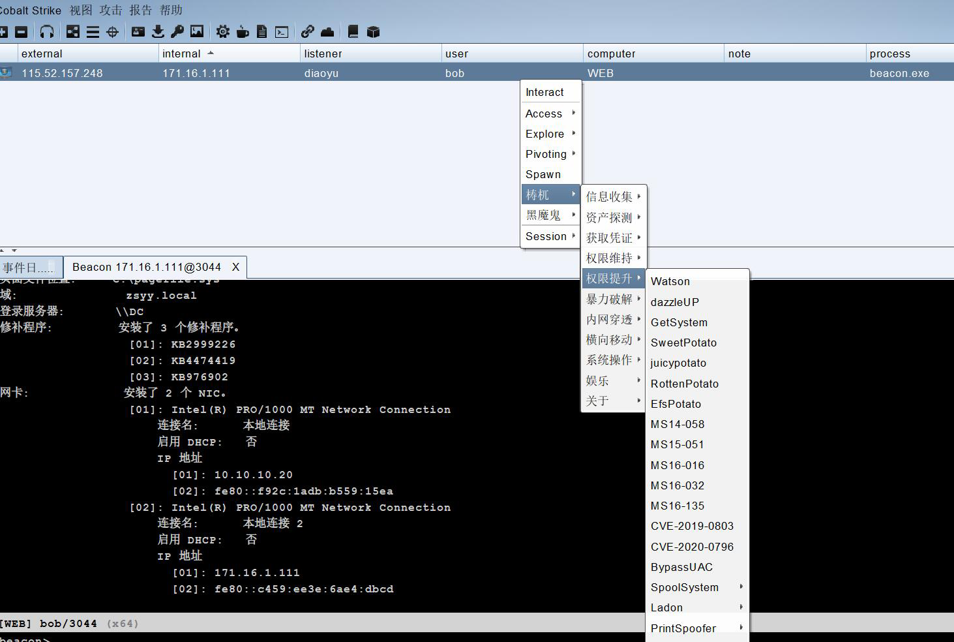Click the chain link Host File icon
Image resolution: width=954 pixels, height=642 pixels.
(308, 31)
